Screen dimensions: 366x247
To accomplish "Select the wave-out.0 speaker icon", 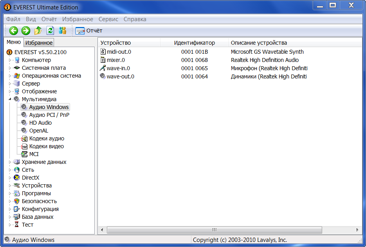I will pos(103,76).
